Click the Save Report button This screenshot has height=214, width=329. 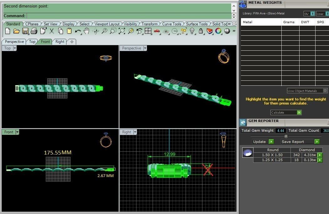click(x=300, y=142)
